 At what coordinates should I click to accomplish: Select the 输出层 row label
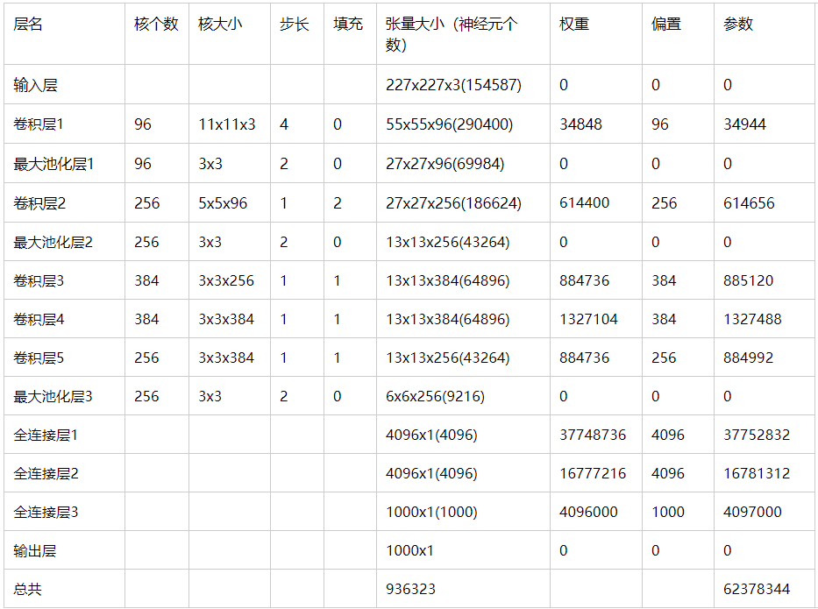pos(35,550)
